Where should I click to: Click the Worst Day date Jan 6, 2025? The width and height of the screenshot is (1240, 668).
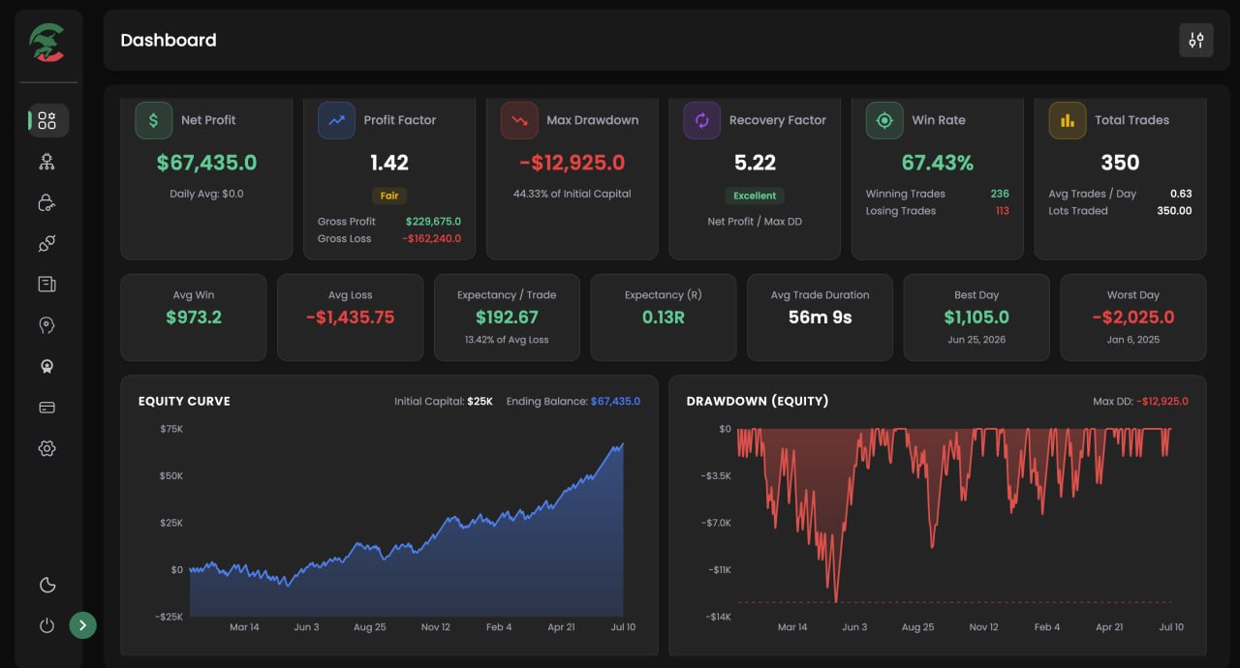click(1133, 340)
